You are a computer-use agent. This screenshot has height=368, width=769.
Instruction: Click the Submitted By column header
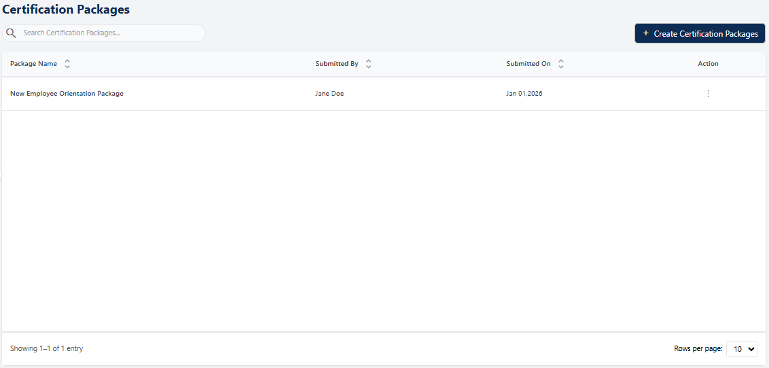337,64
